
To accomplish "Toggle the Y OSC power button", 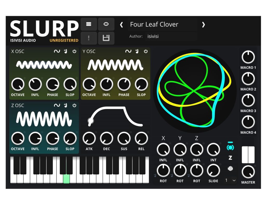I will click(x=146, y=51).
